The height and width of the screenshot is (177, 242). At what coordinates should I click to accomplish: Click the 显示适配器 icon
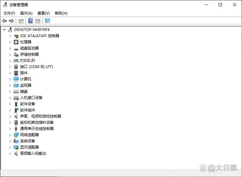tap(16, 147)
